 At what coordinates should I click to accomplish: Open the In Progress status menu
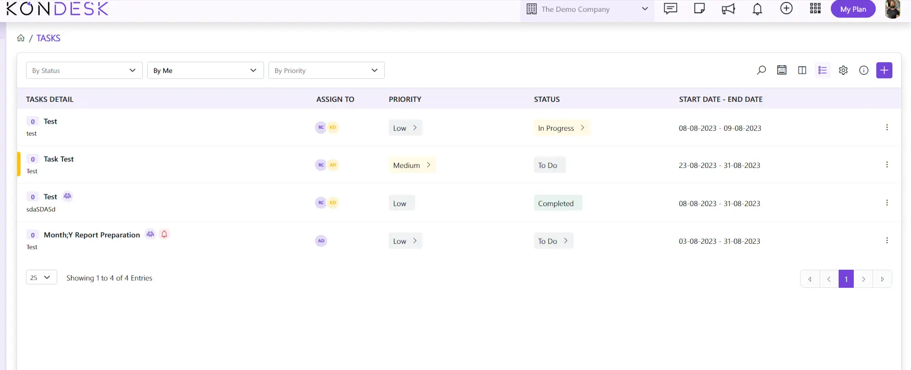561,128
